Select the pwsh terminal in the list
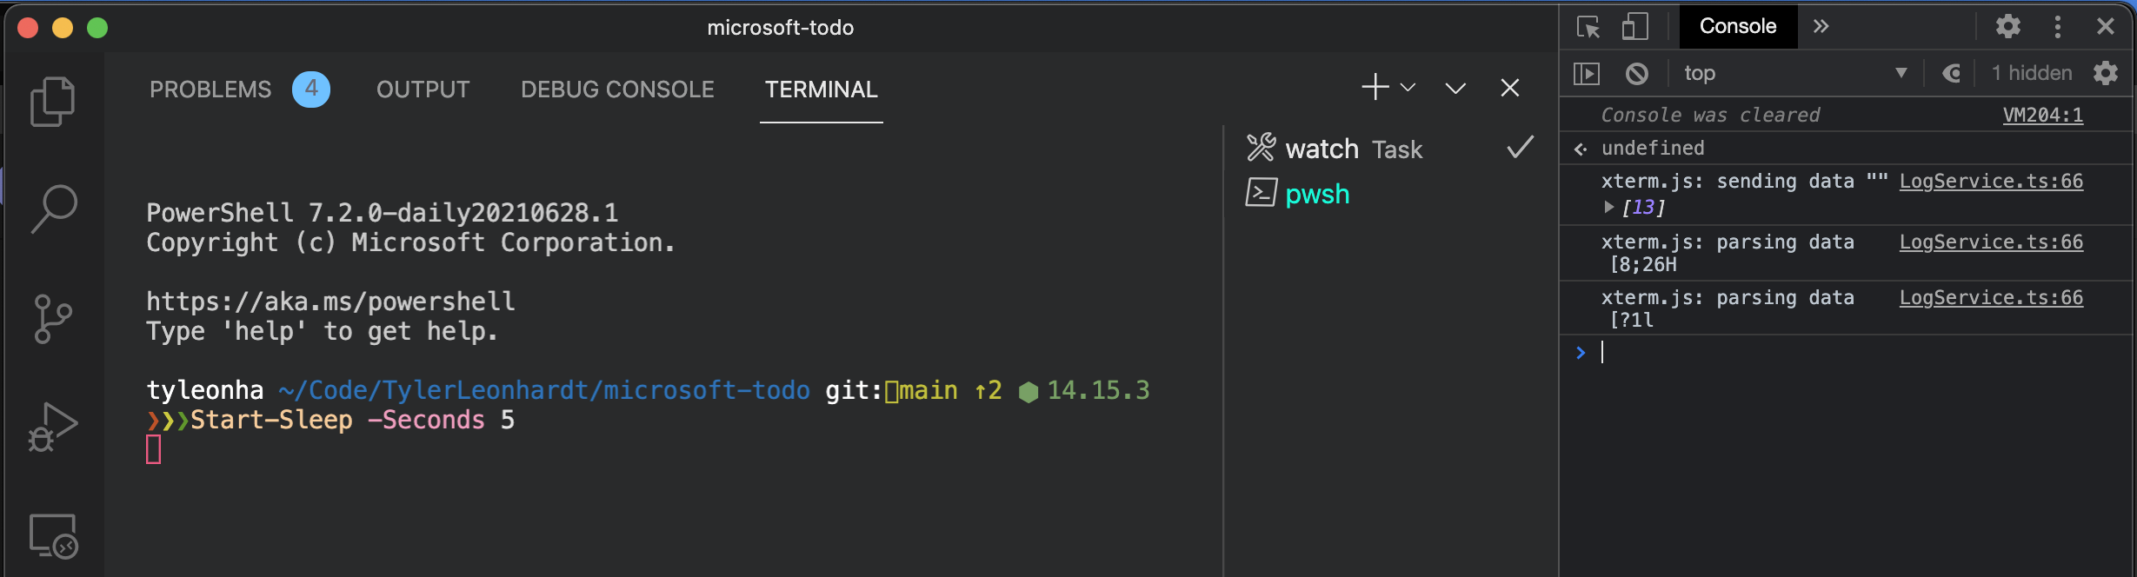The width and height of the screenshot is (2137, 577). click(x=1316, y=194)
